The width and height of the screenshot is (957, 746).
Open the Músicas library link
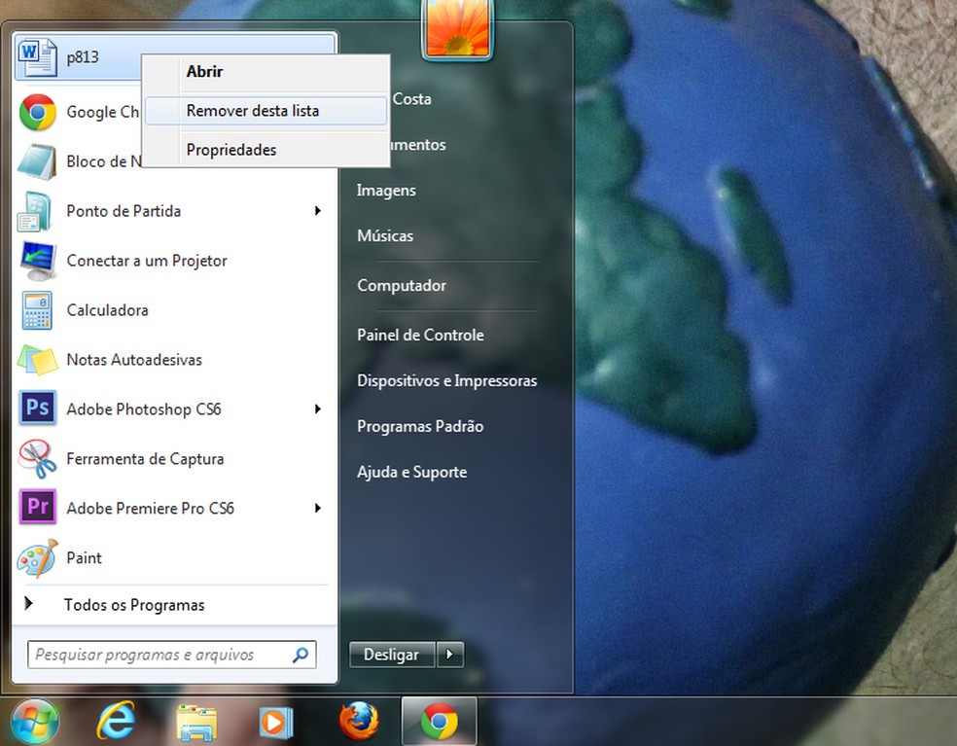(385, 235)
